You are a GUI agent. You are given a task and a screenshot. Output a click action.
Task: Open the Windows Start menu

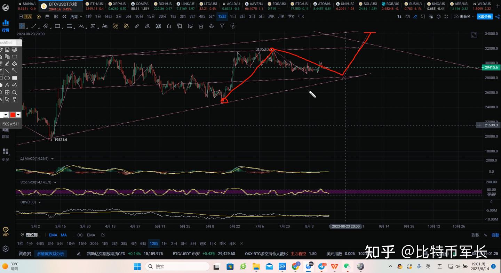[137, 266]
